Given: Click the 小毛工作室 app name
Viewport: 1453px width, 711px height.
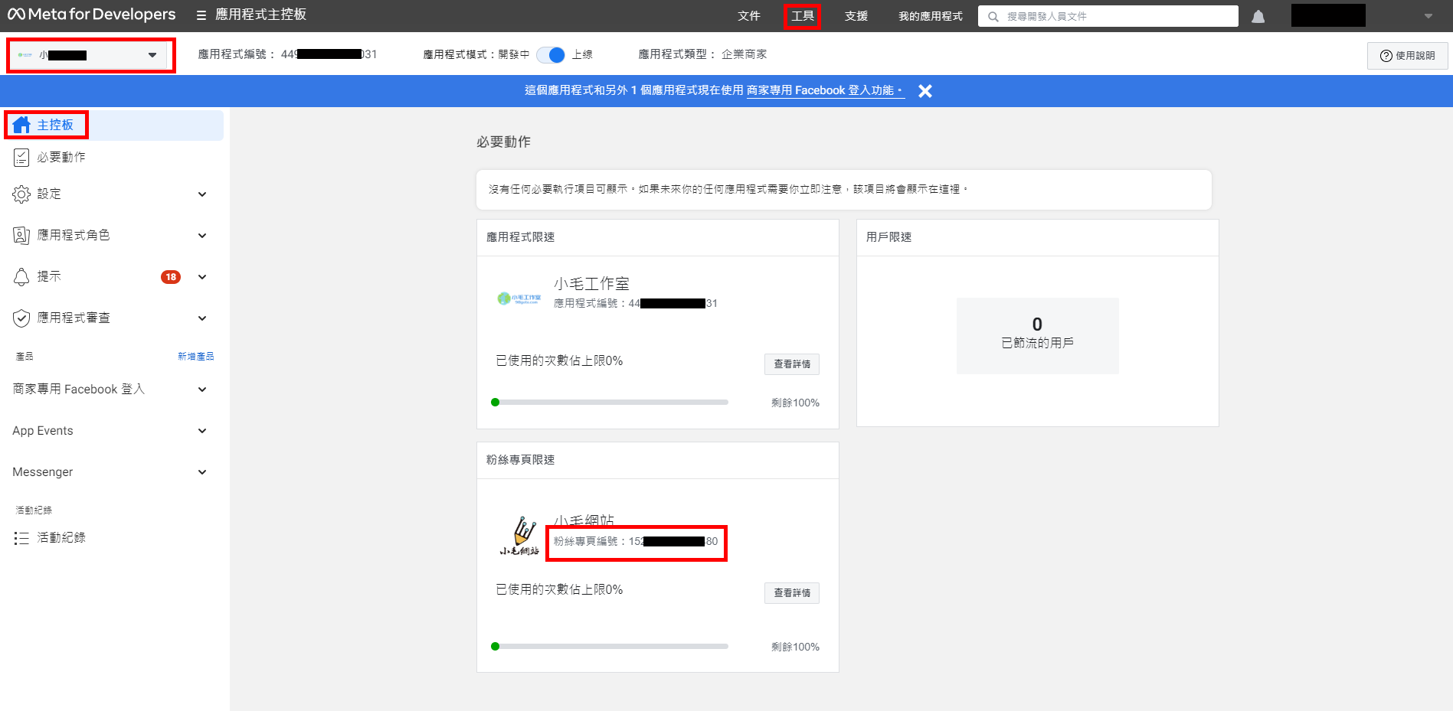Looking at the screenshot, I should click(x=591, y=284).
